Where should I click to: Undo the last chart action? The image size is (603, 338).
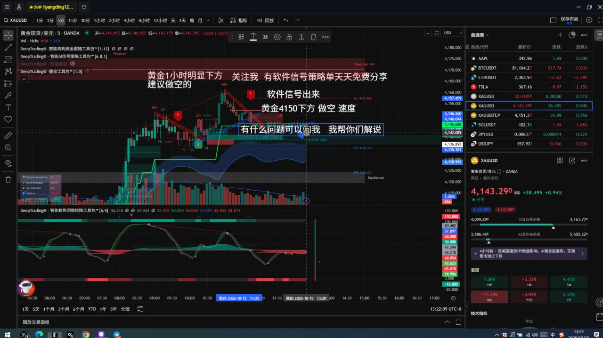click(285, 20)
